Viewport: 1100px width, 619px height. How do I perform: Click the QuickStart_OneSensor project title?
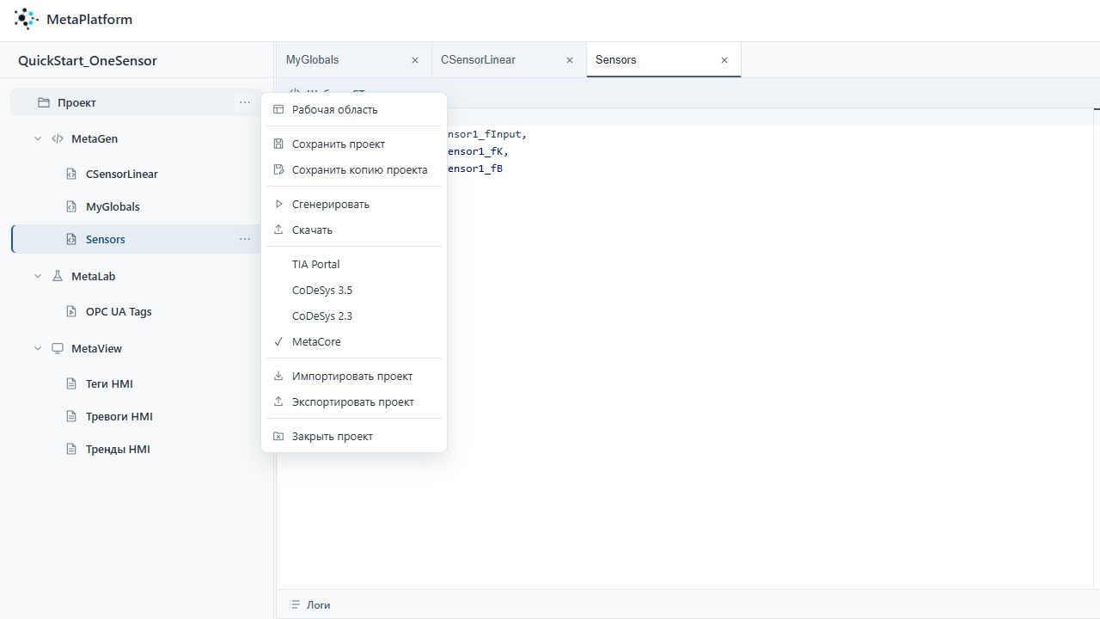(88, 61)
